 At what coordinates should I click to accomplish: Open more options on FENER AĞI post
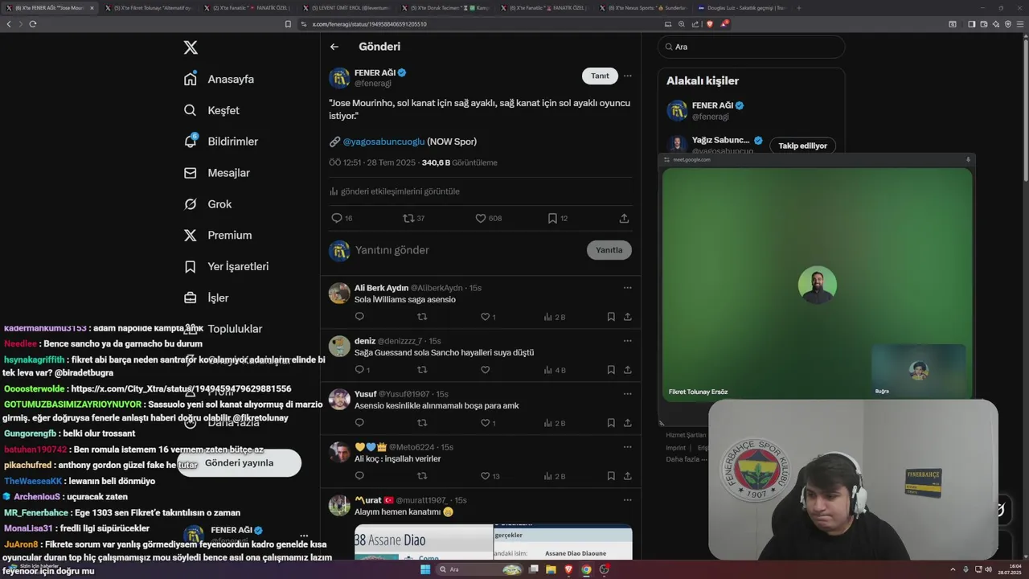pos(628,76)
